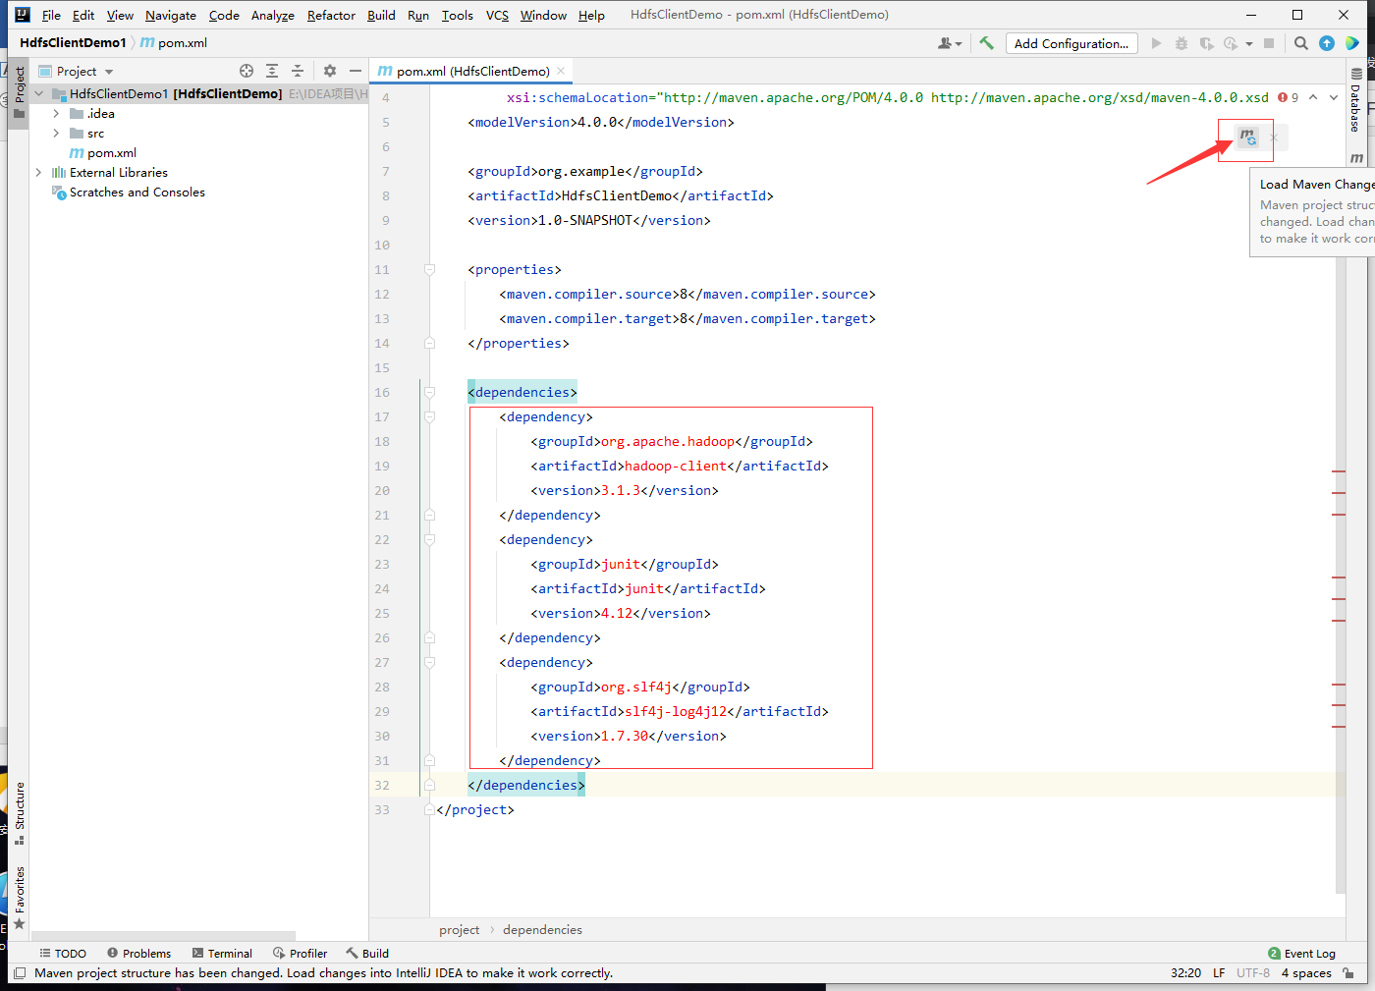The width and height of the screenshot is (1375, 991).
Task: Open the VCS menu
Action: [497, 15]
